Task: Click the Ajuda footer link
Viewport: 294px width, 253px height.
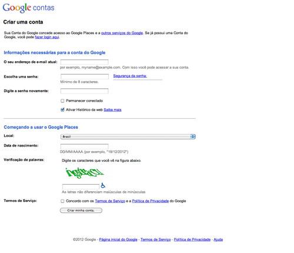Action: 218,239
